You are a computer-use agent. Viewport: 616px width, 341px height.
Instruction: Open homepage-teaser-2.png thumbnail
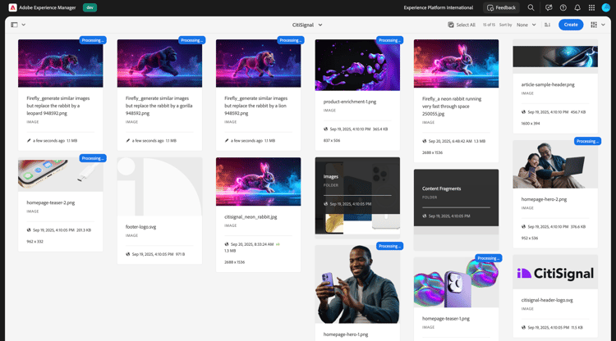[61, 175]
